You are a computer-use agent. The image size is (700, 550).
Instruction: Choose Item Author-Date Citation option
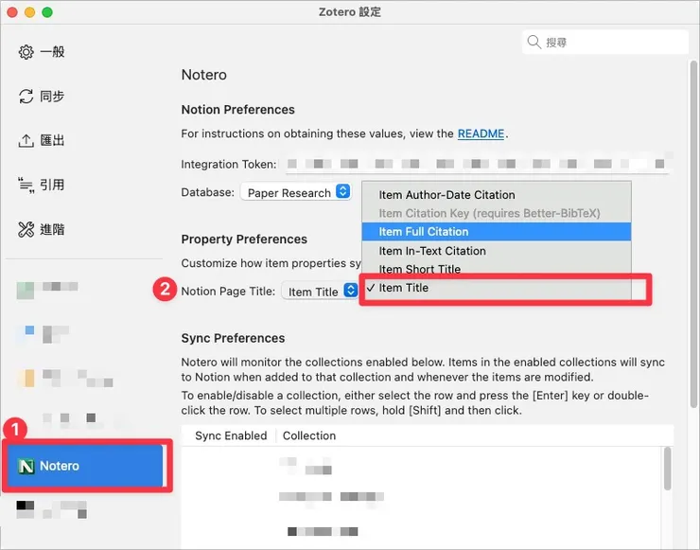click(497, 195)
